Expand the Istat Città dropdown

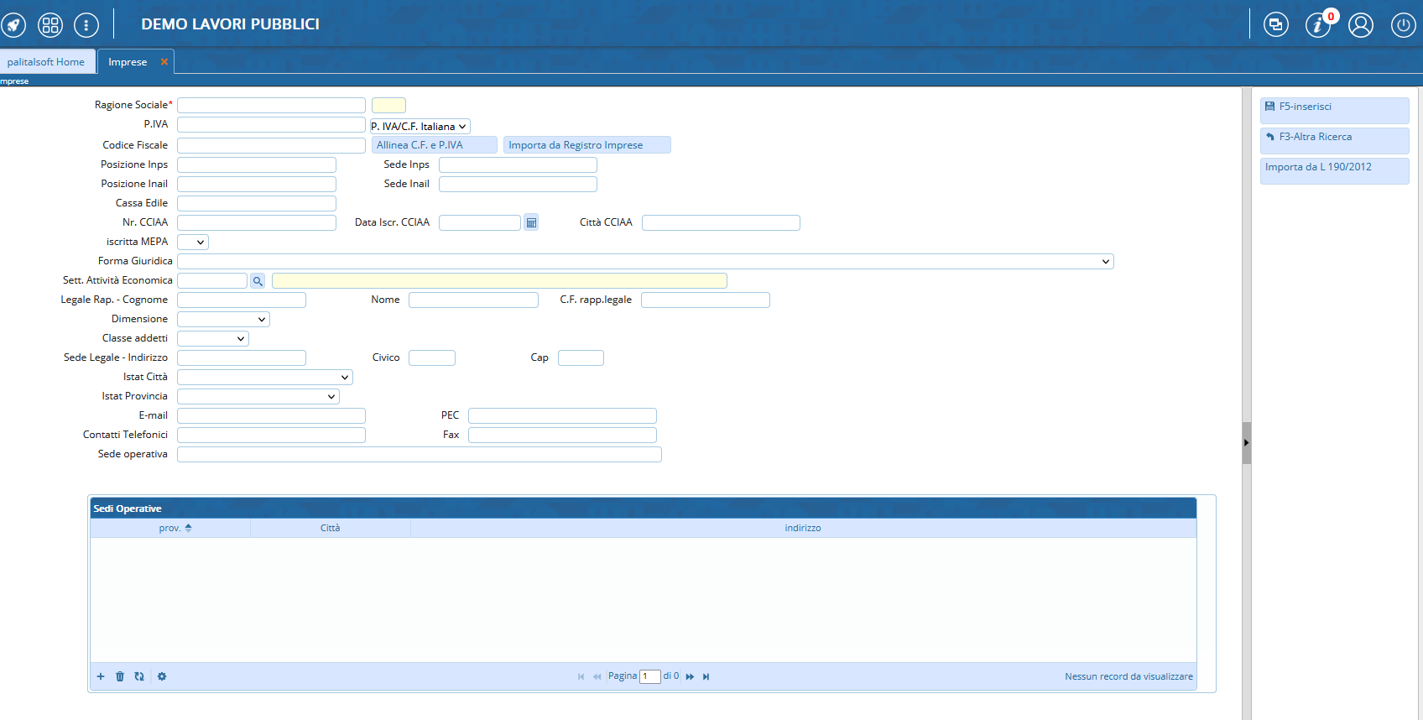[264, 378]
